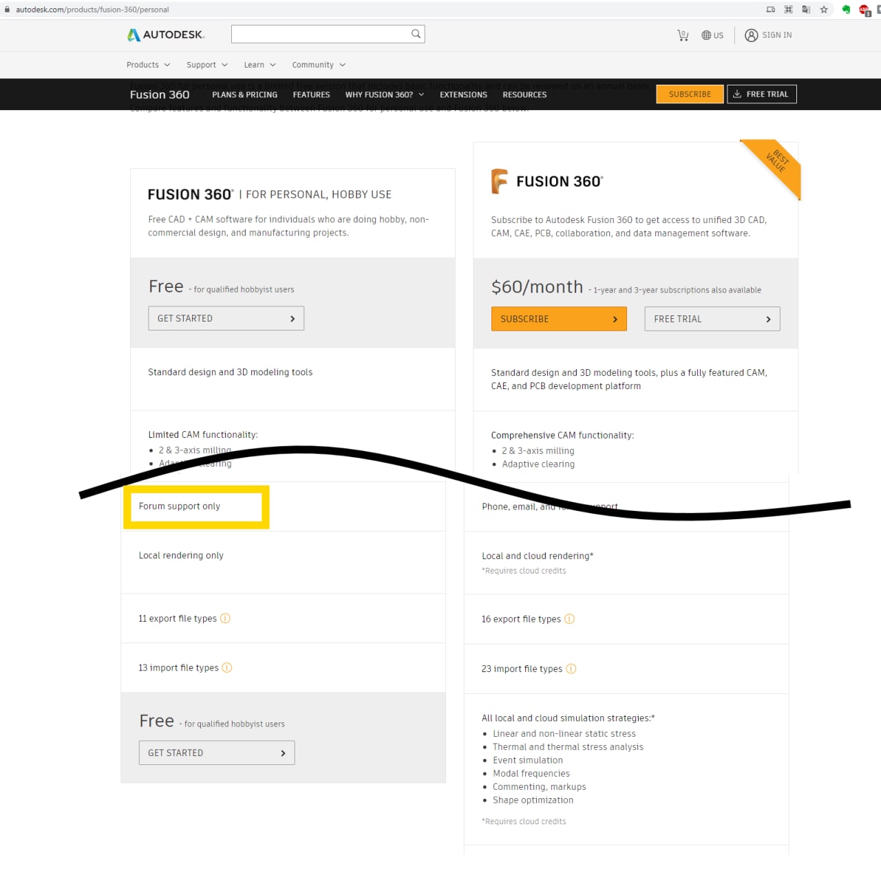Click info icon beside 23 import file types
Screen dimensions: 881x869
[571, 669]
